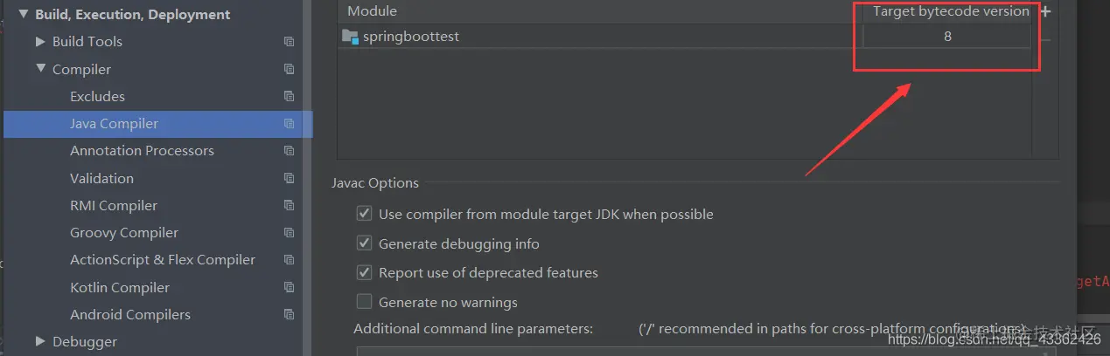Viewport: 1110px width, 356px height.
Task: Uncheck Generate debugging info
Action: 365,243
